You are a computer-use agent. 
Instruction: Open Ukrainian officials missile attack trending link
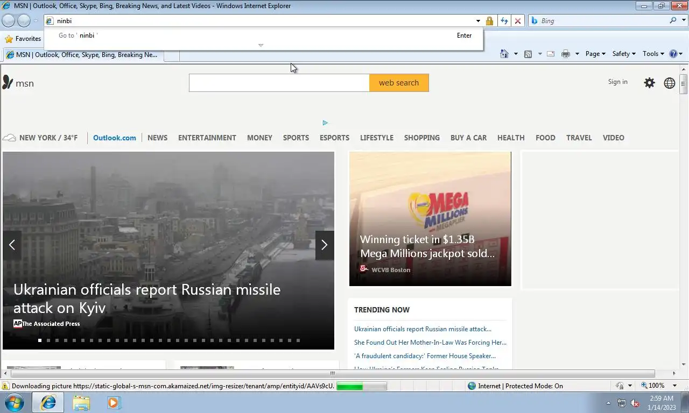[423, 329]
